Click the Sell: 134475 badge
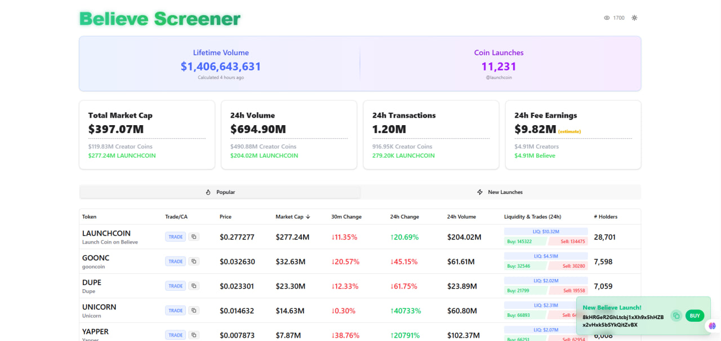 click(568, 241)
